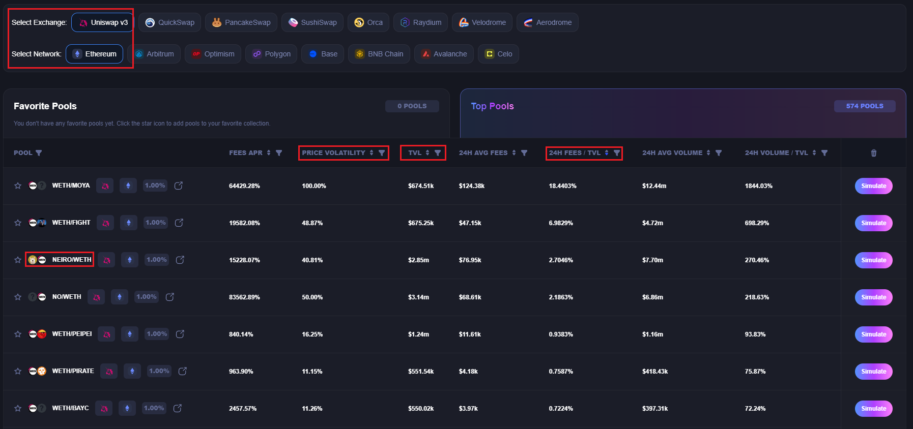Click filter funnel icon next to POOL header
This screenshot has height=429, width=913.
39,153
